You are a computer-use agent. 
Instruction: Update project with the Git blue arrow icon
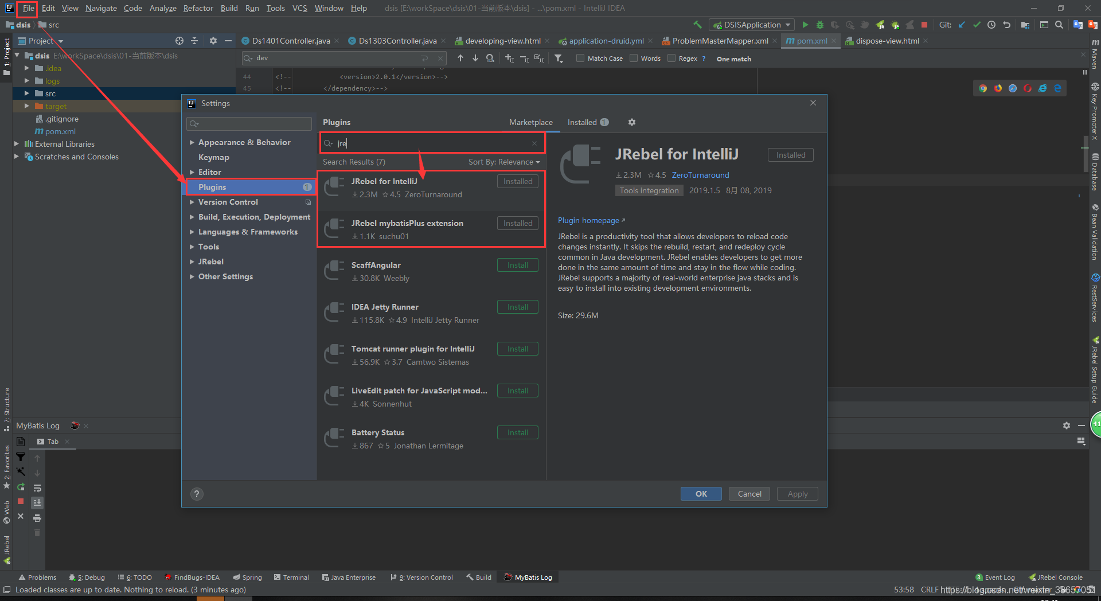[x=962, y=25]
